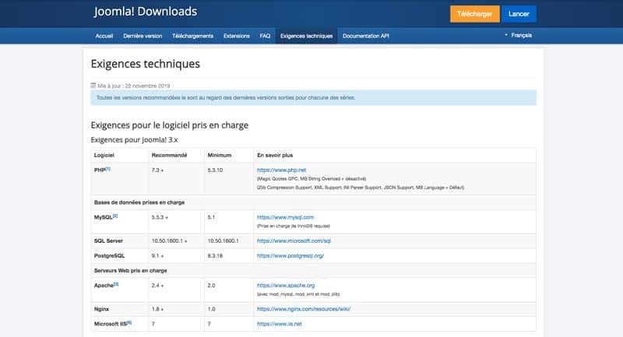Screen dimensions: 623x337
Task: Click PostgreSQL minimum version 8.3.18
Action: [x=215, y=255]
